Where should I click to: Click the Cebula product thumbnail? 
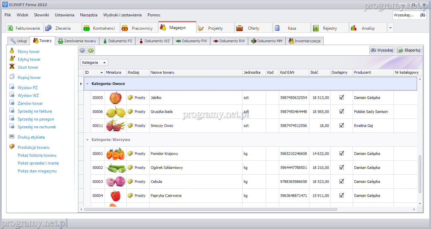tap(116, 181)
